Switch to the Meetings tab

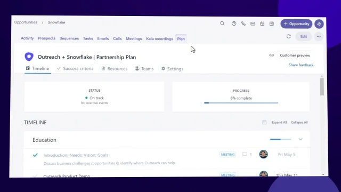click(x=134, y=39)
